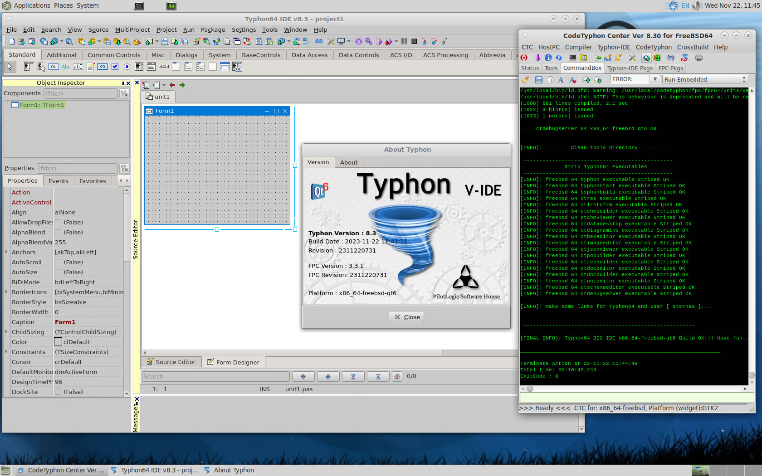This screenshot has width=762, height=476.
Task: Open the Run Embedded combo box
Action: coord(705,79)
